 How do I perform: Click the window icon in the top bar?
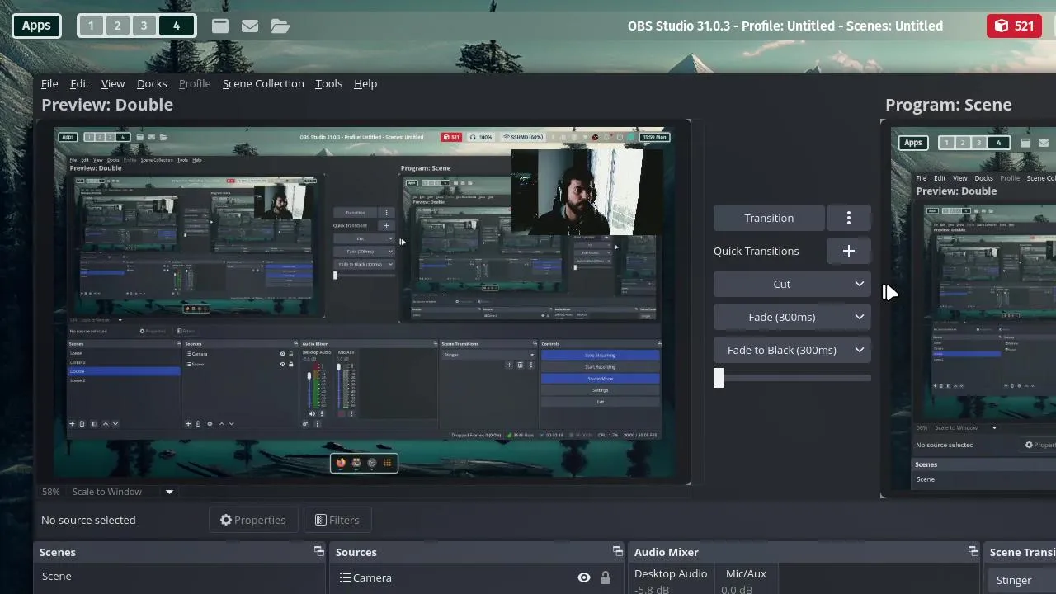[220, 26]
